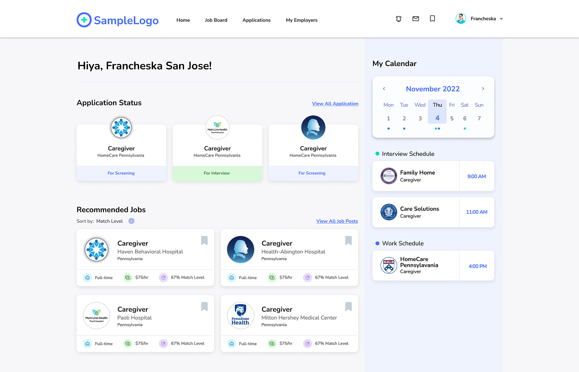This screenshot has height=372, width=579.
Task: Click the HomeCare Pennsylavania work schedule logo
Action: 389,265
